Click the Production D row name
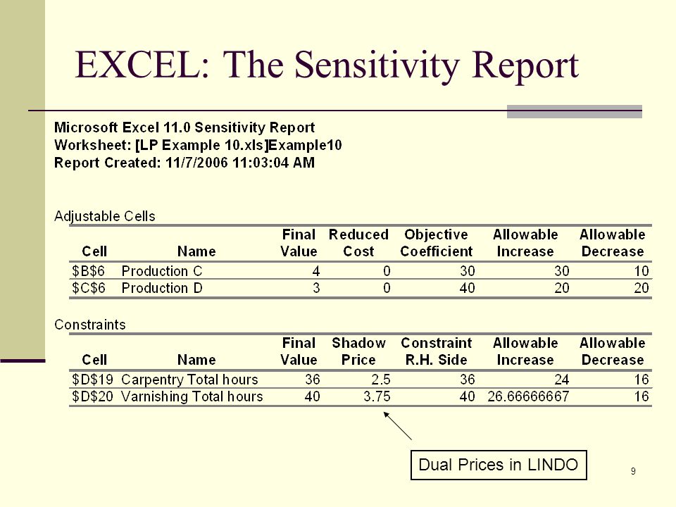The height and width of the screenshot is (507, 676). tap(162, 288)
